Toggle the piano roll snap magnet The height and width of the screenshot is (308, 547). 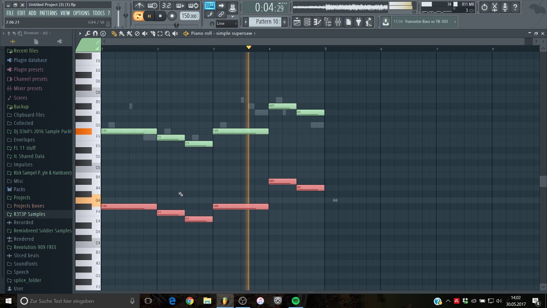95,33
